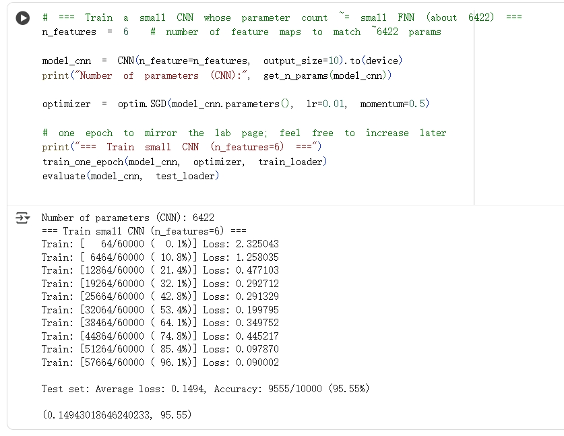Click the 'one epoch to mirror' comment line
Image resolution: width=564 pixels, height=436 pixels.
click(x=244, y=133)
